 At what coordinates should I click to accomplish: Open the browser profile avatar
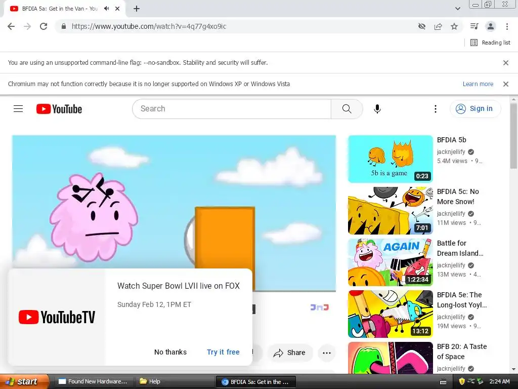coord(491,26)
